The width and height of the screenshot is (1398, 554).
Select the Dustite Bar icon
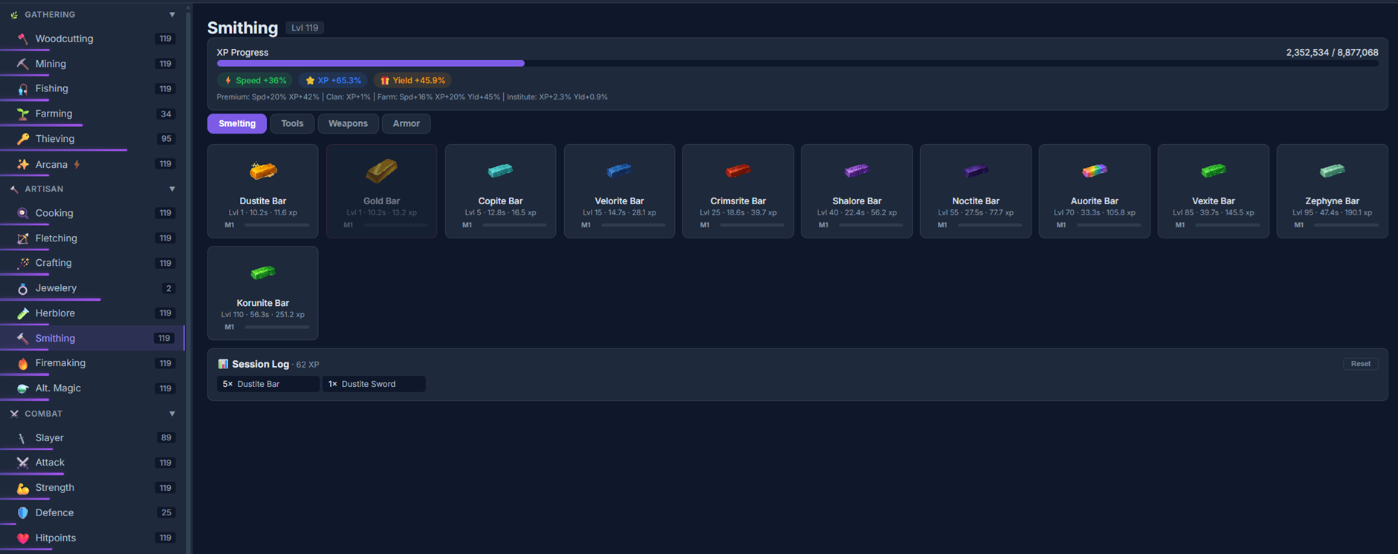pos(263,171)
